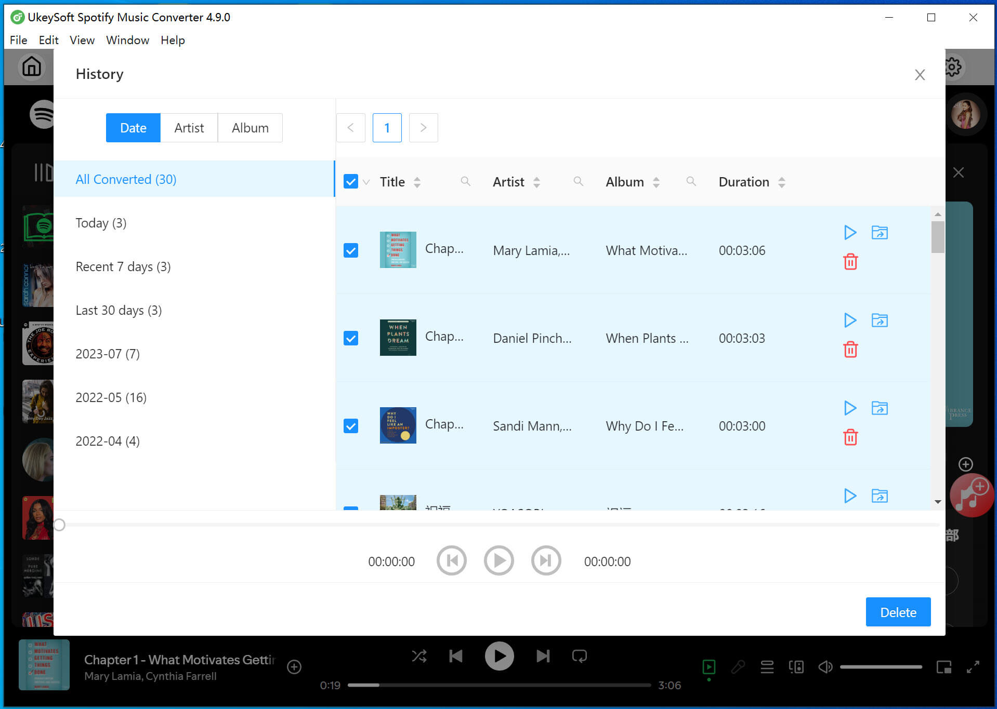The image size is (997, 709).
Task: Toggle repeat in Spotify player bar
Action: (x=579, y=656)
